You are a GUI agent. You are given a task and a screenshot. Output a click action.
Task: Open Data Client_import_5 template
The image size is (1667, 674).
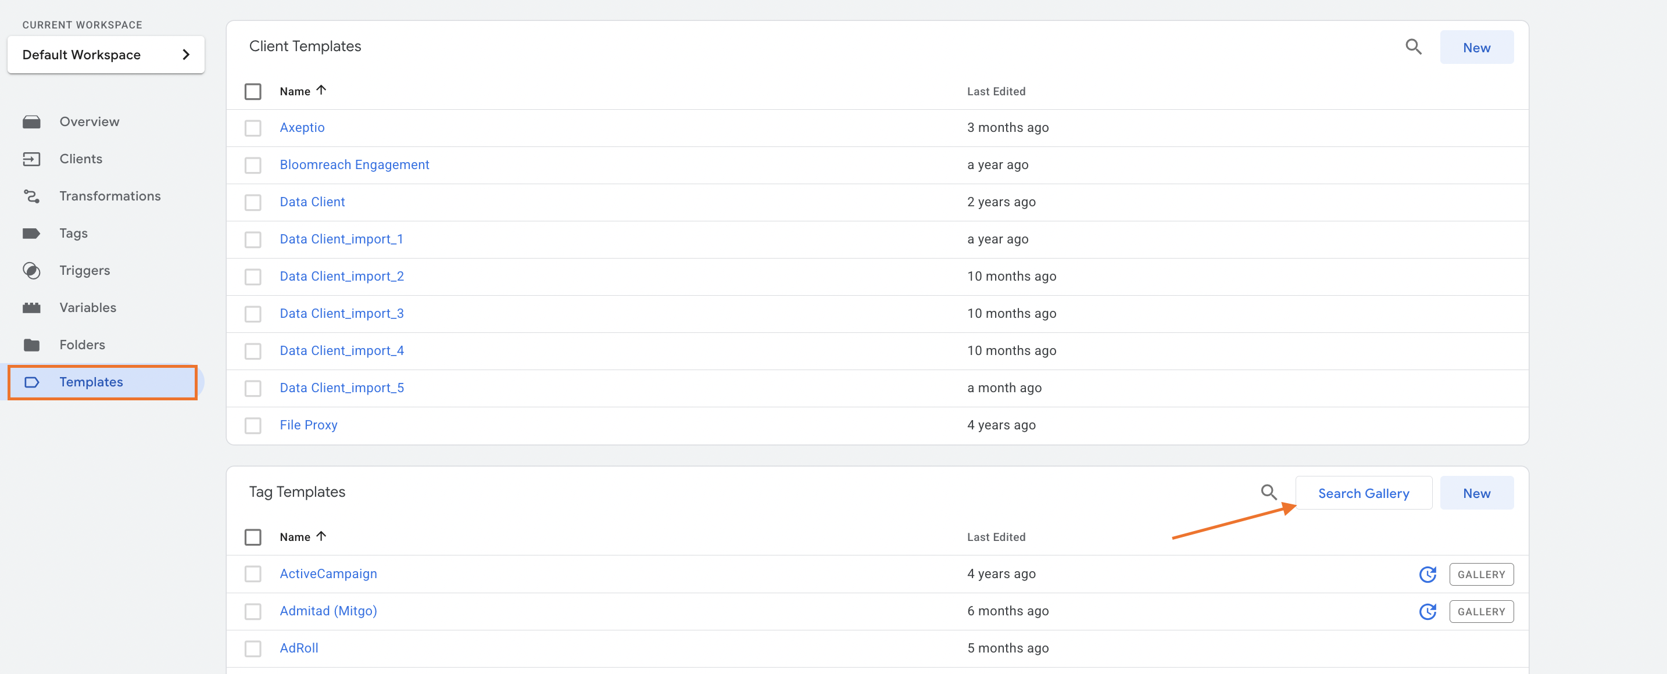point(342,388)
